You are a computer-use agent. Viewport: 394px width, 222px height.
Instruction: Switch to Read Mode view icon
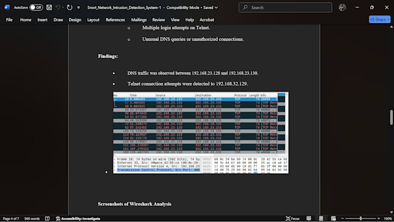pyautogui.click(x=309, y=219)
